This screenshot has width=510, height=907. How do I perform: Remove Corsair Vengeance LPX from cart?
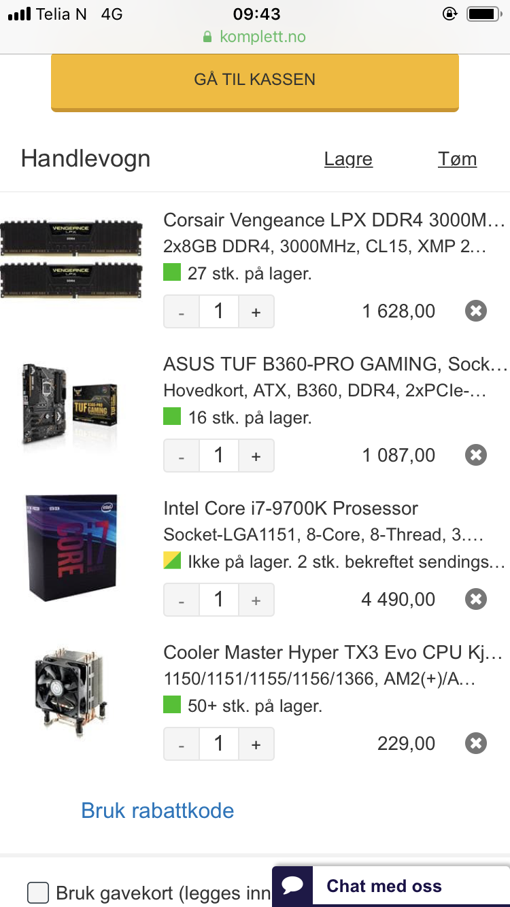(476, 311)
